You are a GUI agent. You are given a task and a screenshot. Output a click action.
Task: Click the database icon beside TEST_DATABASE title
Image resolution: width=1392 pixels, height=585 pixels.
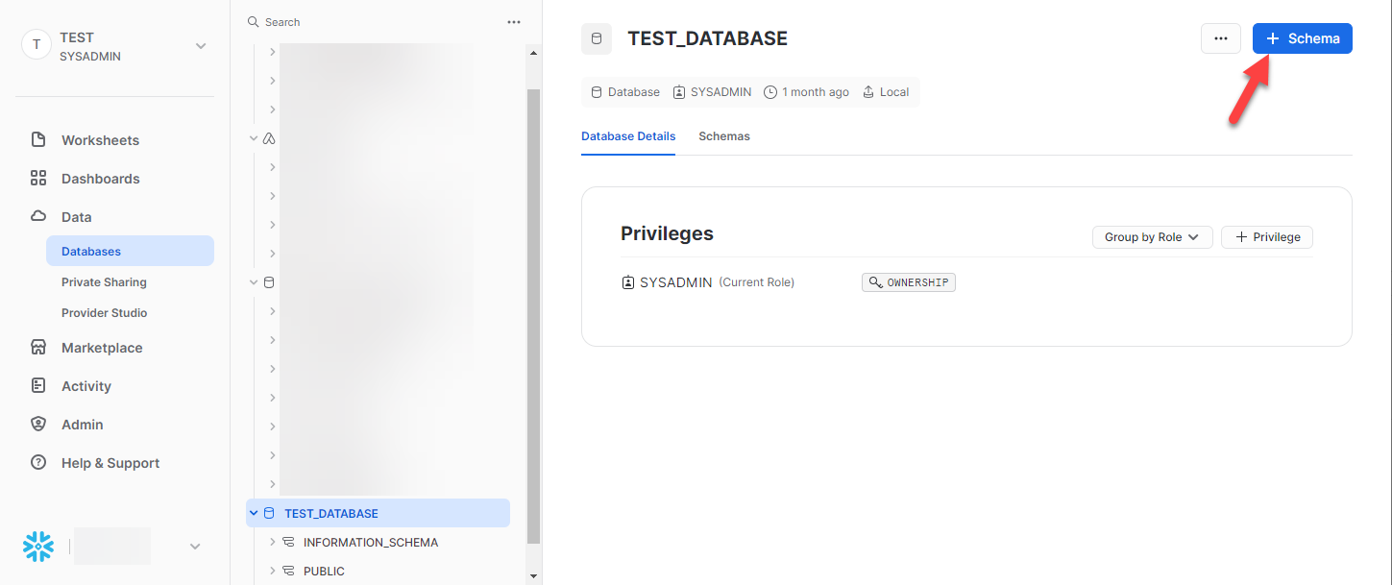pyautogui.click(x=596, y=38)
